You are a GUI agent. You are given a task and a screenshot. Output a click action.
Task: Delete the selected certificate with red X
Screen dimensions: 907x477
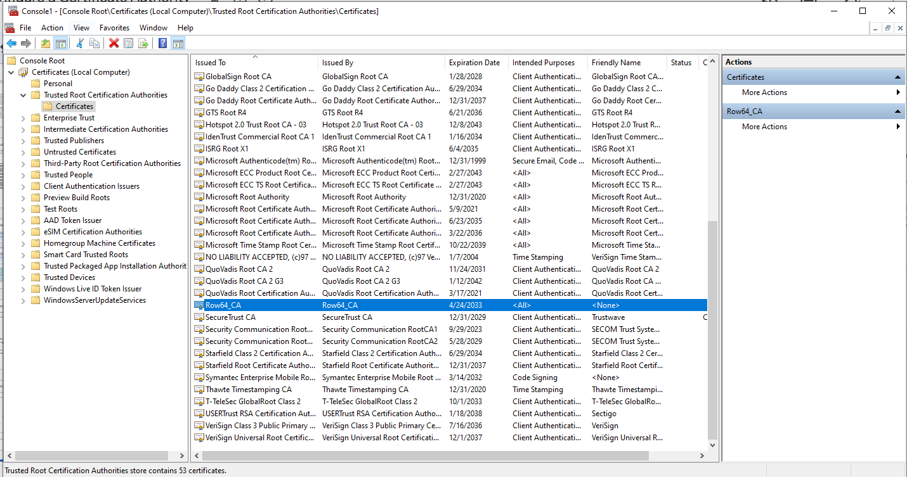pos(114,43)
